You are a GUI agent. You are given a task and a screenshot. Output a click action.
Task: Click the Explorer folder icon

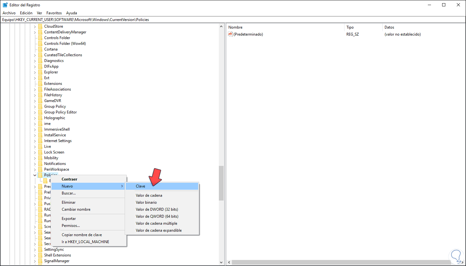pos(40,72)
